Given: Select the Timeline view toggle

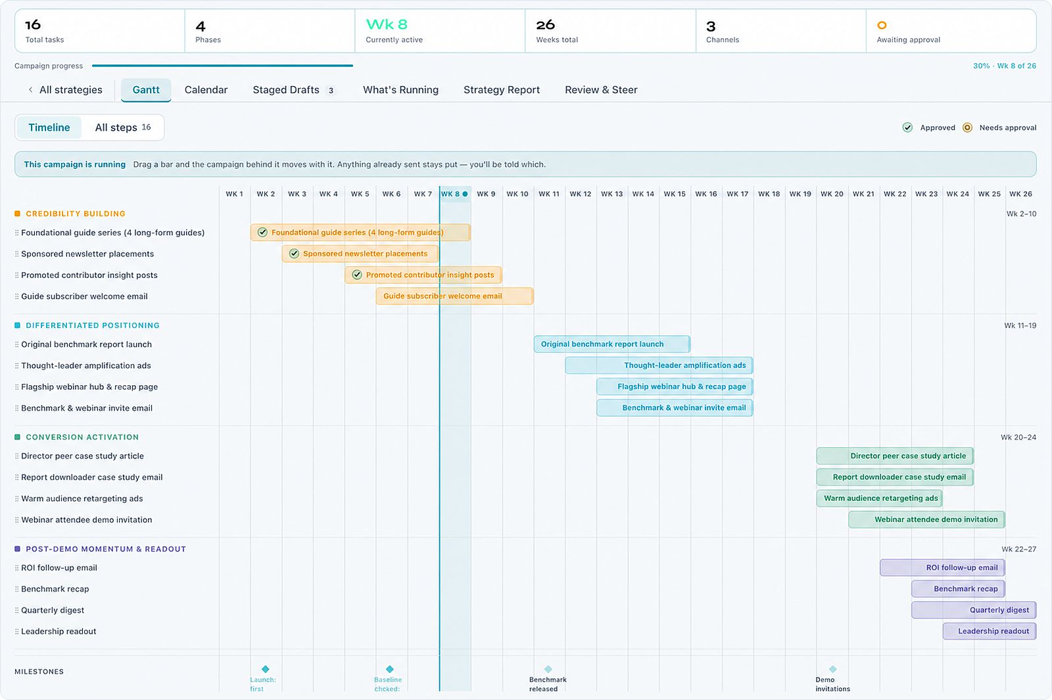Looking at the screenshot, I should (49, 128).
